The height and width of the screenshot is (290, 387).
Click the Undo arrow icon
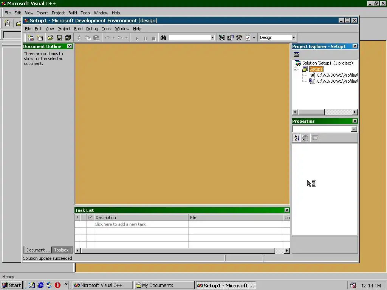pos(107,38)
